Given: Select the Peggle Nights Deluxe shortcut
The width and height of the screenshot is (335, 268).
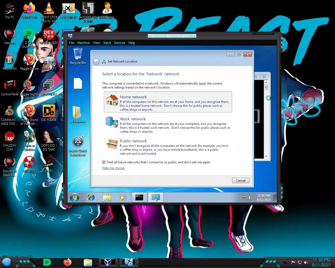Looking at the screenshot, I should click(x=29, y=90).
